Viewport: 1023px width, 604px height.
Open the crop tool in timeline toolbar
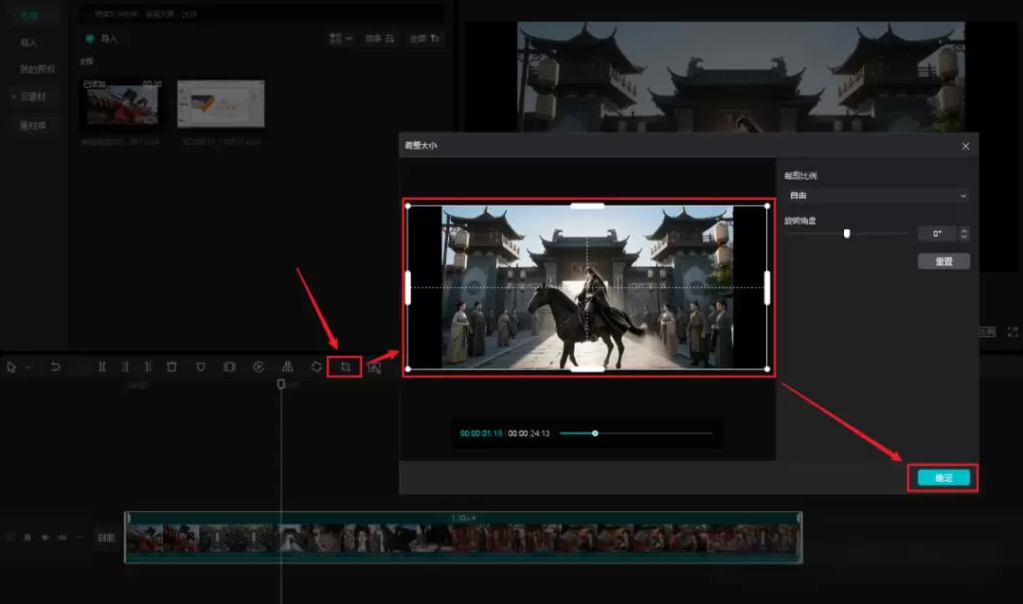click(345, 367)
